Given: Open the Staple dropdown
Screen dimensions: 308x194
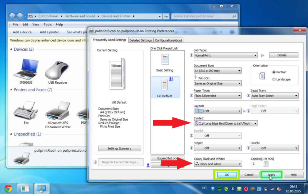Looking at the screenshot, I should pyautogui.click(x=218, y=148).
